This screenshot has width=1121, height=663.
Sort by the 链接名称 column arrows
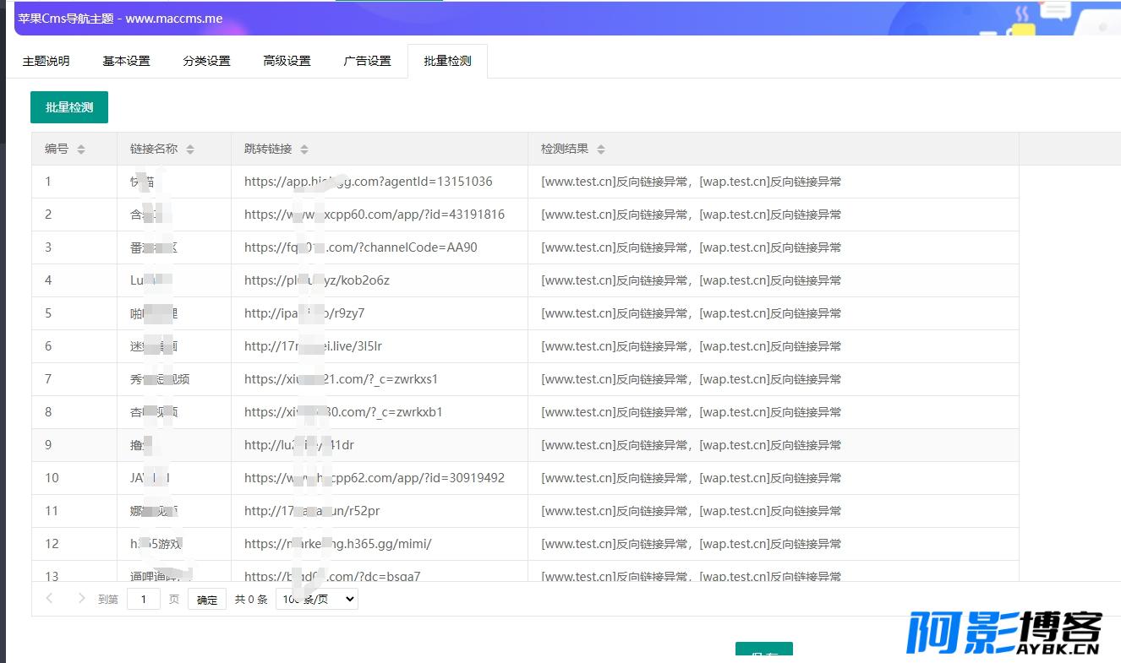[x=190, y=149]
